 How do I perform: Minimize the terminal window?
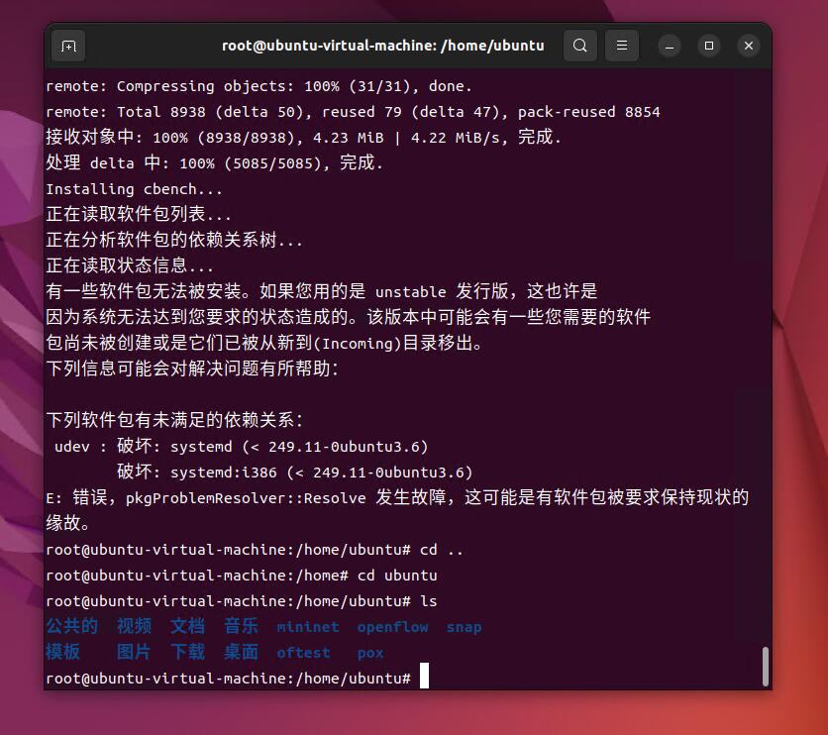(x=670, y=46)
